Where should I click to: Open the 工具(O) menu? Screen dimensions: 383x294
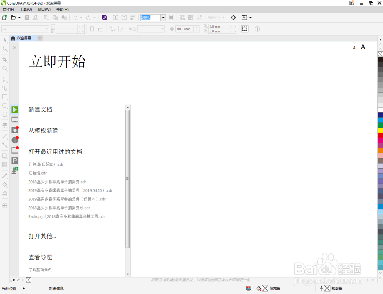click(x=26, y=10)
